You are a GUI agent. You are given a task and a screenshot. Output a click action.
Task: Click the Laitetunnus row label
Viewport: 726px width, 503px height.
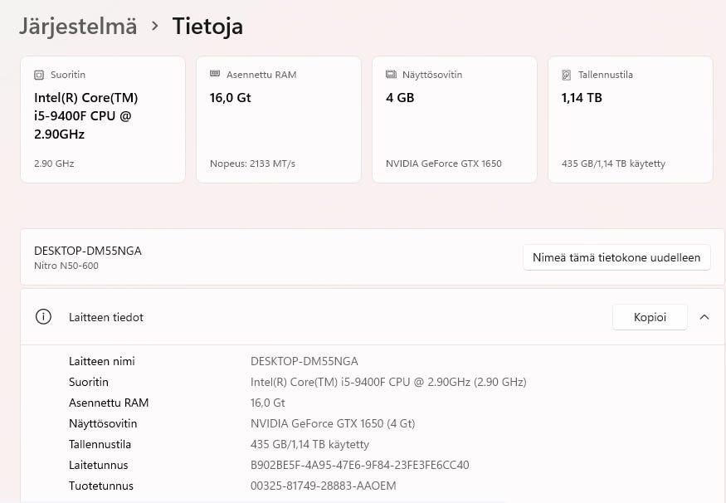(98, 465)
